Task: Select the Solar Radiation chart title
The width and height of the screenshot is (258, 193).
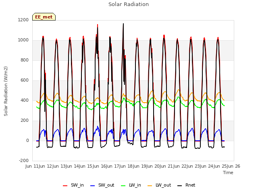Action: 129,4
